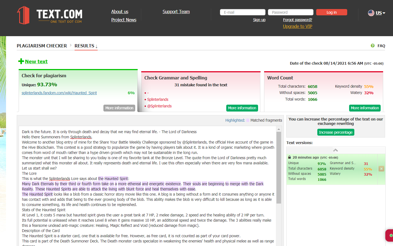This screenshot has height=246, width=393.
Task: Click More information in plagiarism panel
Action: tap(119, 108)
